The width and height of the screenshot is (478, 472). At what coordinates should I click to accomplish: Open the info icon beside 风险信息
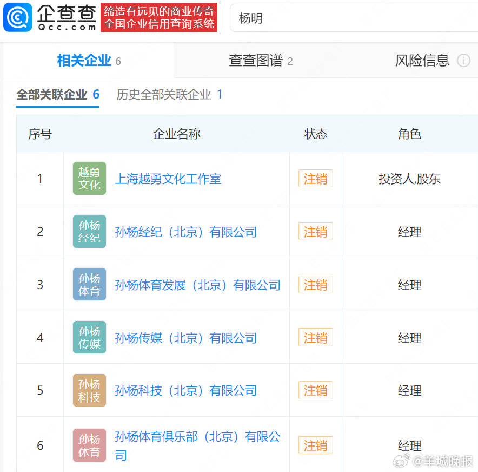(463, 61)
